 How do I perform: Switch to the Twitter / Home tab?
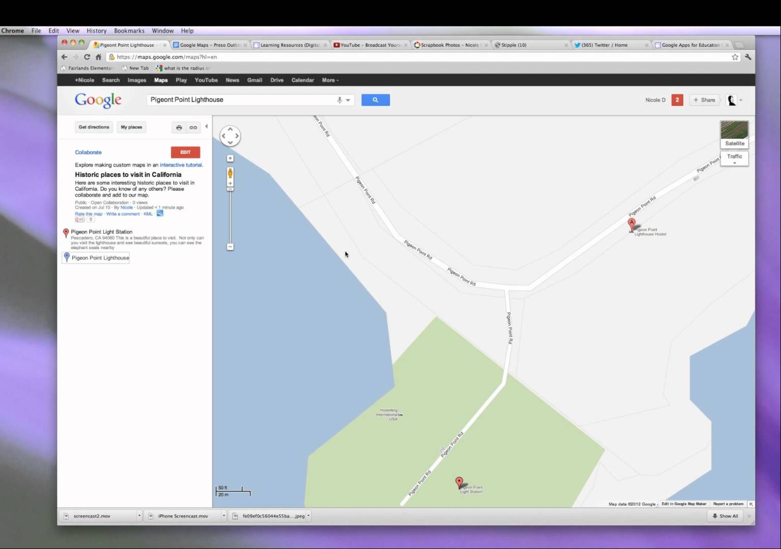(611, 45)
